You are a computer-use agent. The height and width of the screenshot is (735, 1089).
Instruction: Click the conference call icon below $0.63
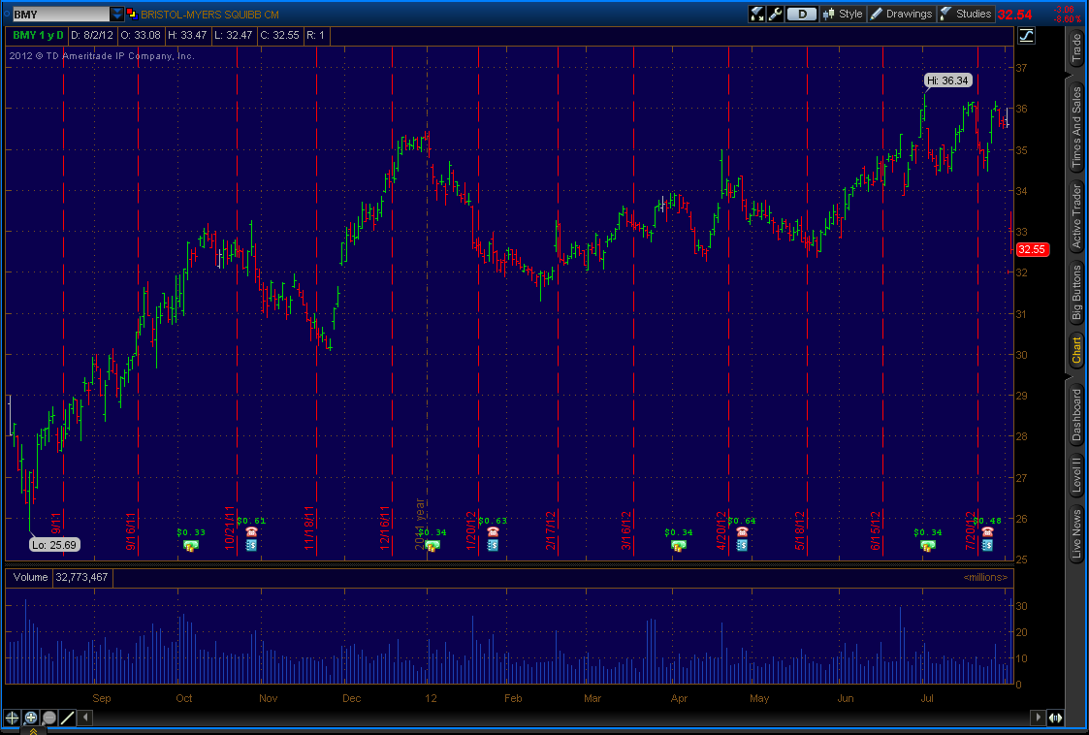[x=493, y=545]
